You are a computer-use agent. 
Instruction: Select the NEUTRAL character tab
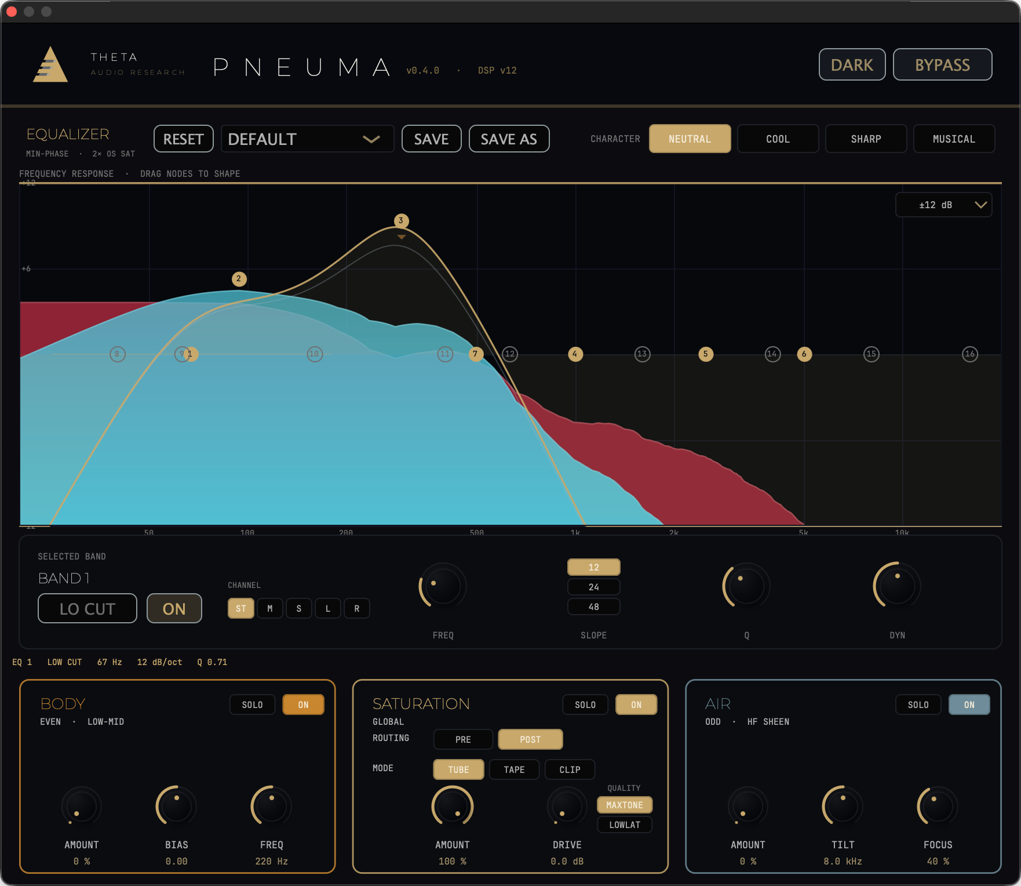[x=690, y=139]
